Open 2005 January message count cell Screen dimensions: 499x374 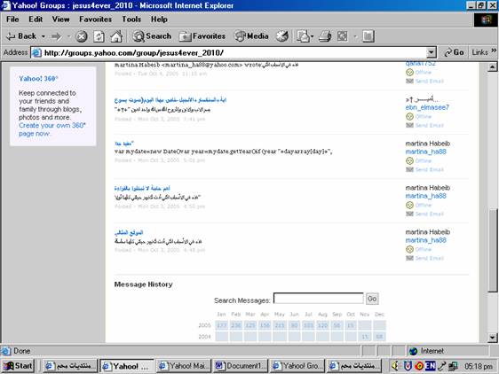coord(221,325)
